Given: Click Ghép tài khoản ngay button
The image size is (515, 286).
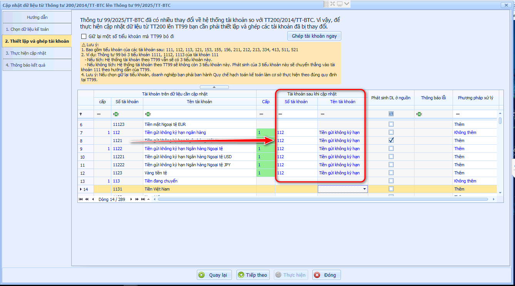Looking at the screenshot, I should coord(314,36).
